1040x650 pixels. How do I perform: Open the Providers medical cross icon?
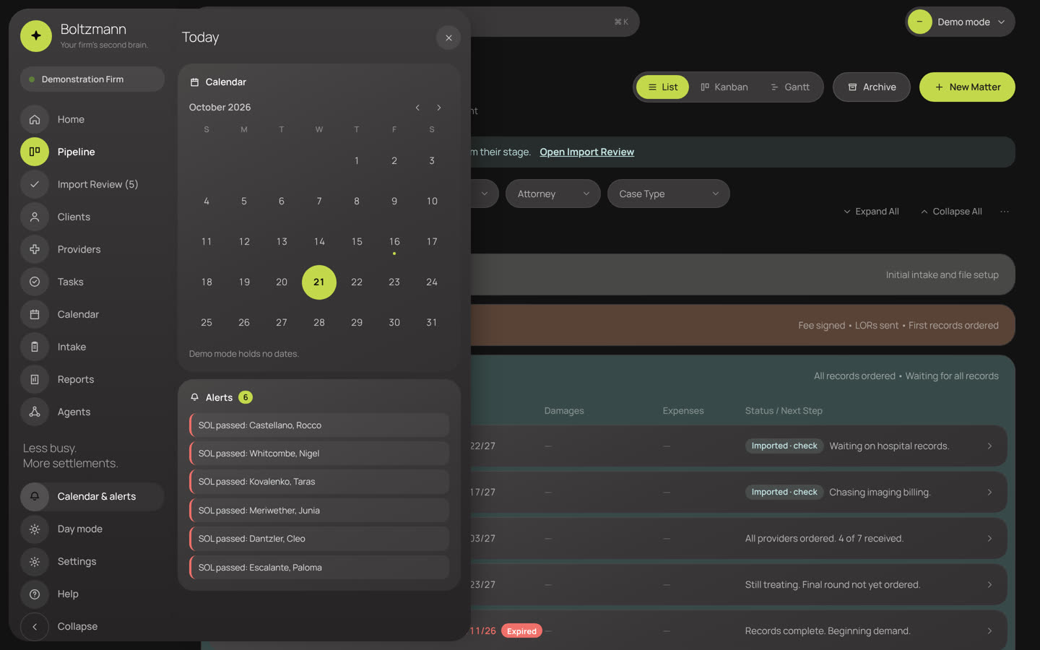[x=35, y=249]
